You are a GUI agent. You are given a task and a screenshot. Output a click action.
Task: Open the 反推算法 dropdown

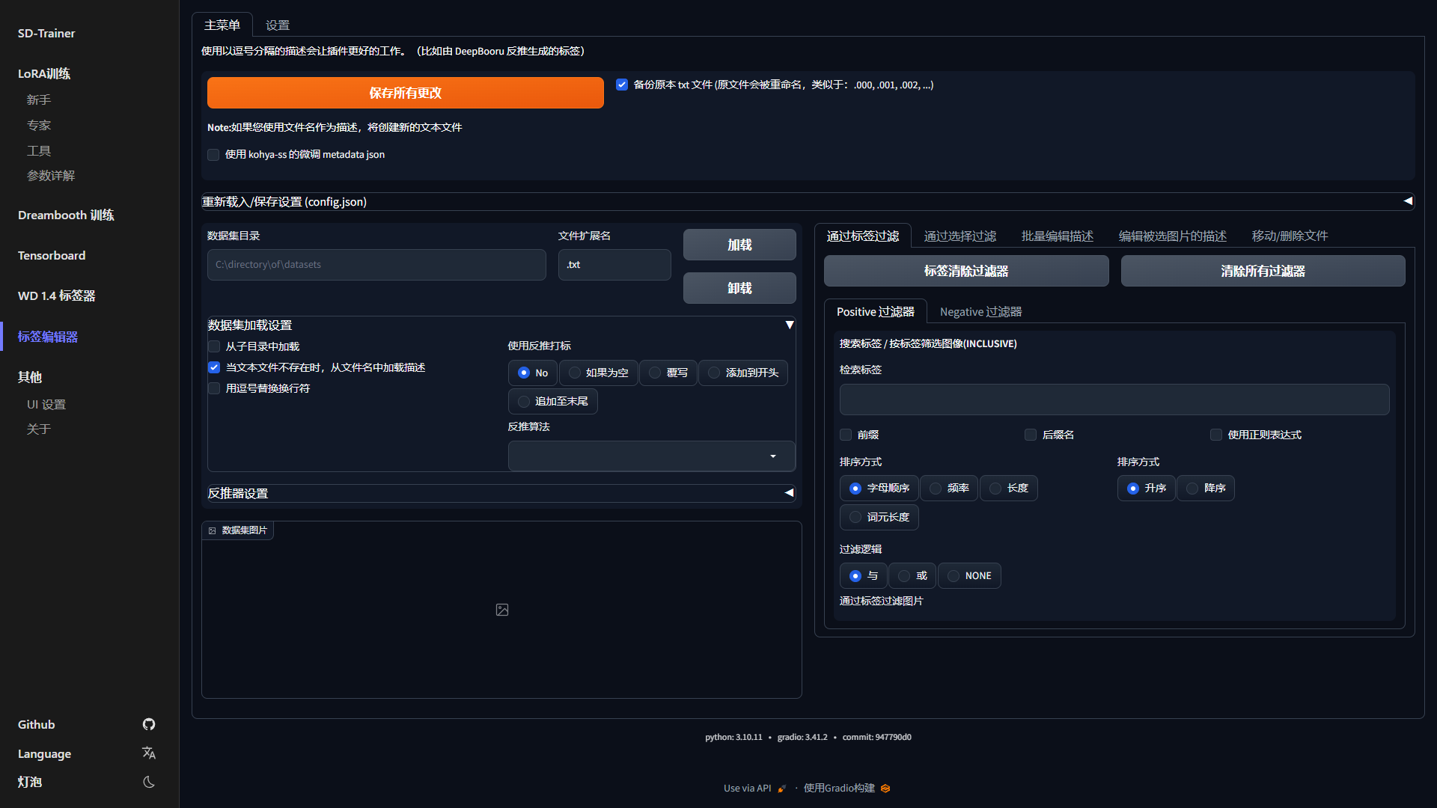(651, 456)
